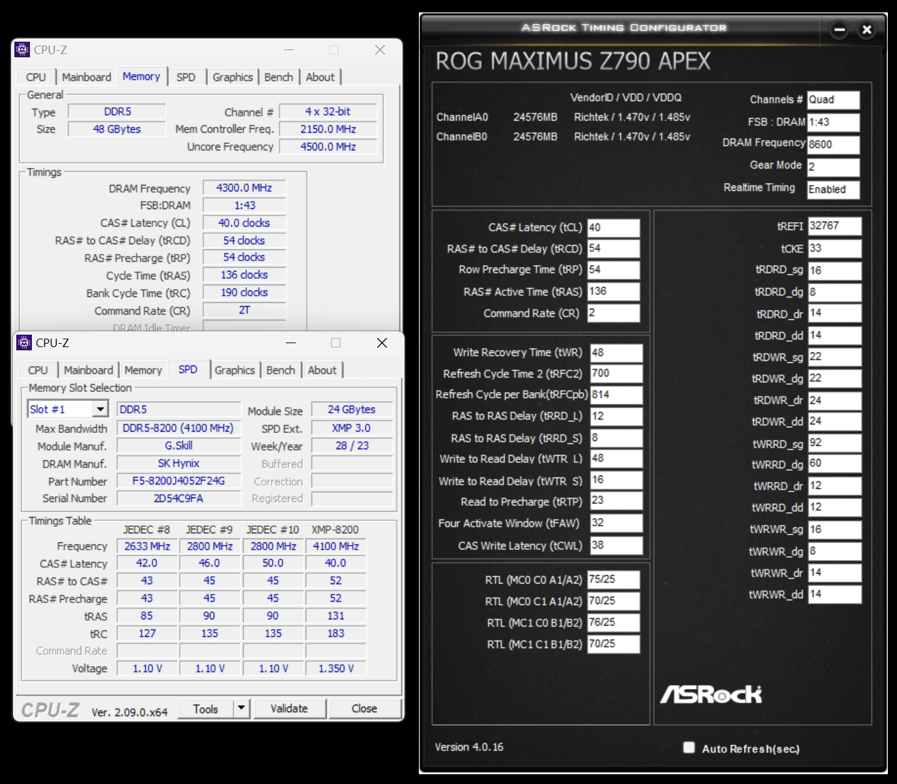Click the RTL (MC0 C0 A1/A2) field
This screenshot has height=784, width=897.
point(614,580)
